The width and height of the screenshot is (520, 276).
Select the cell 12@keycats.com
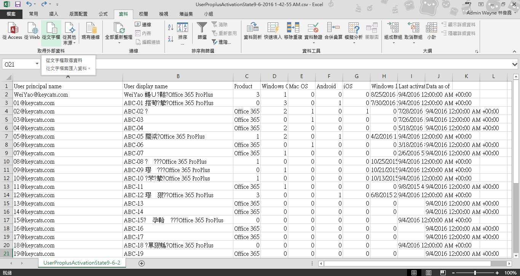[68, 195]
